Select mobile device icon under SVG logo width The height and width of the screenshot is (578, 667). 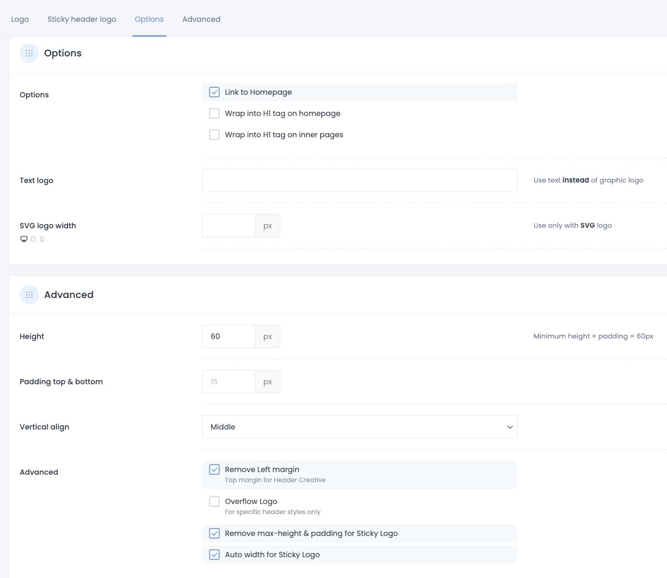coord(42,240)
